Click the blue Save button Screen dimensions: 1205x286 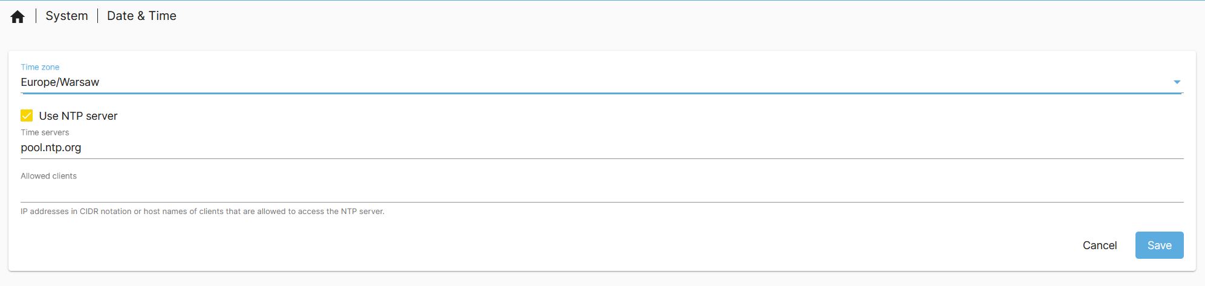1159,245
